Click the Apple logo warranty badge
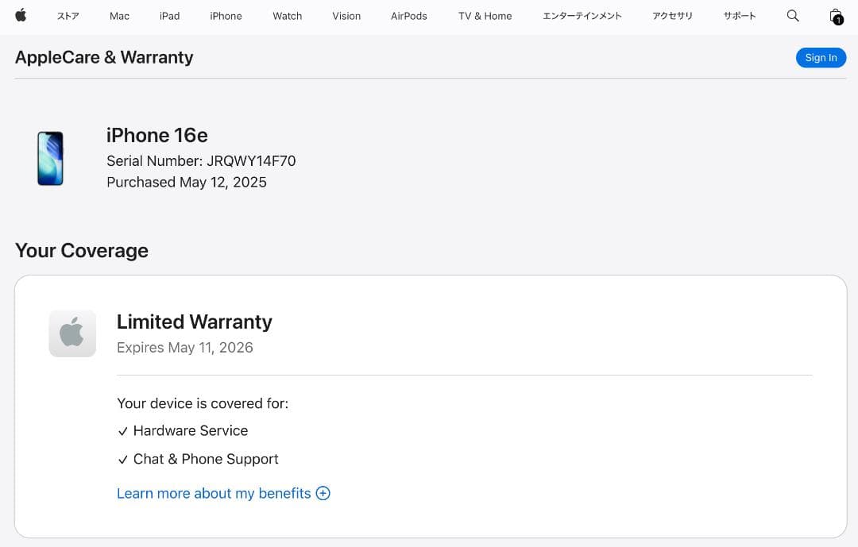This screenshot has height=547, width=858. [x=72, y=333]
